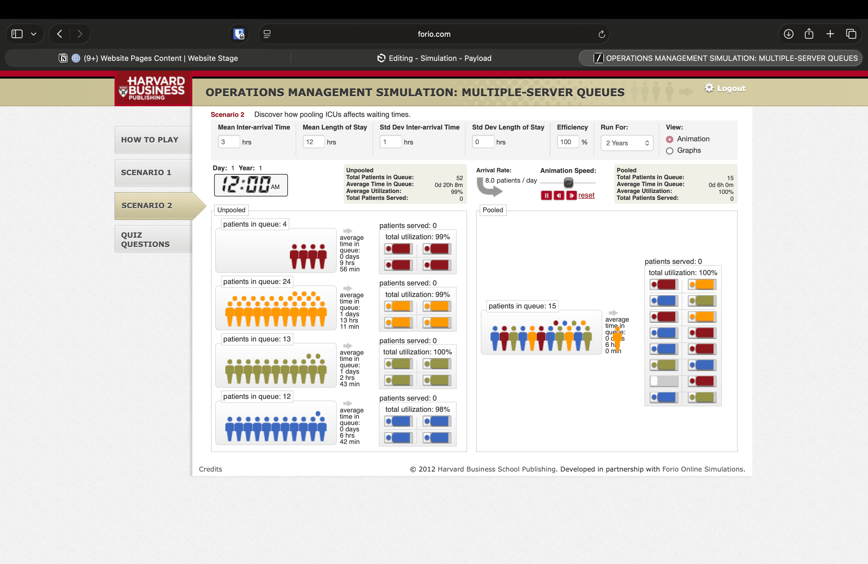Viewport: 868px width, 564px height.
Task: Show tab overview icon in Safari
Action: tap(851, 34)
